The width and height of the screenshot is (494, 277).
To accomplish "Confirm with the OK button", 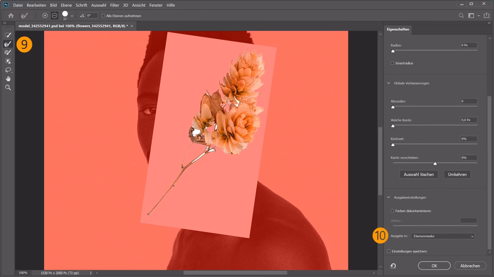I will pyautogui.click(x=434, y=266).
